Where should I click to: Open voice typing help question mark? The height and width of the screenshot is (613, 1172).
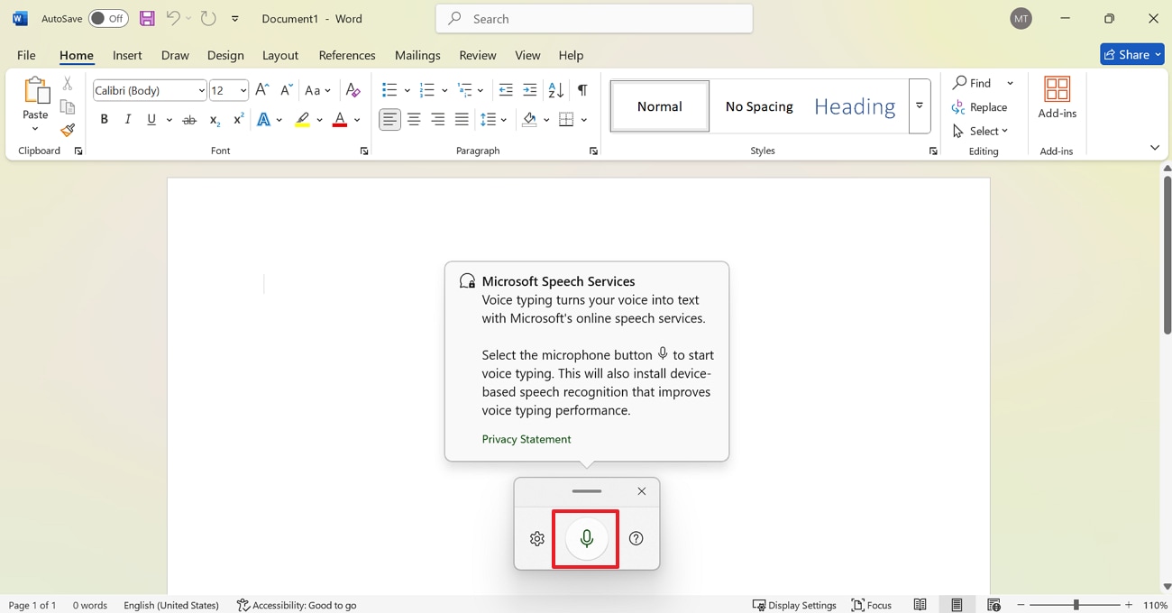click(x=636, y=538)
